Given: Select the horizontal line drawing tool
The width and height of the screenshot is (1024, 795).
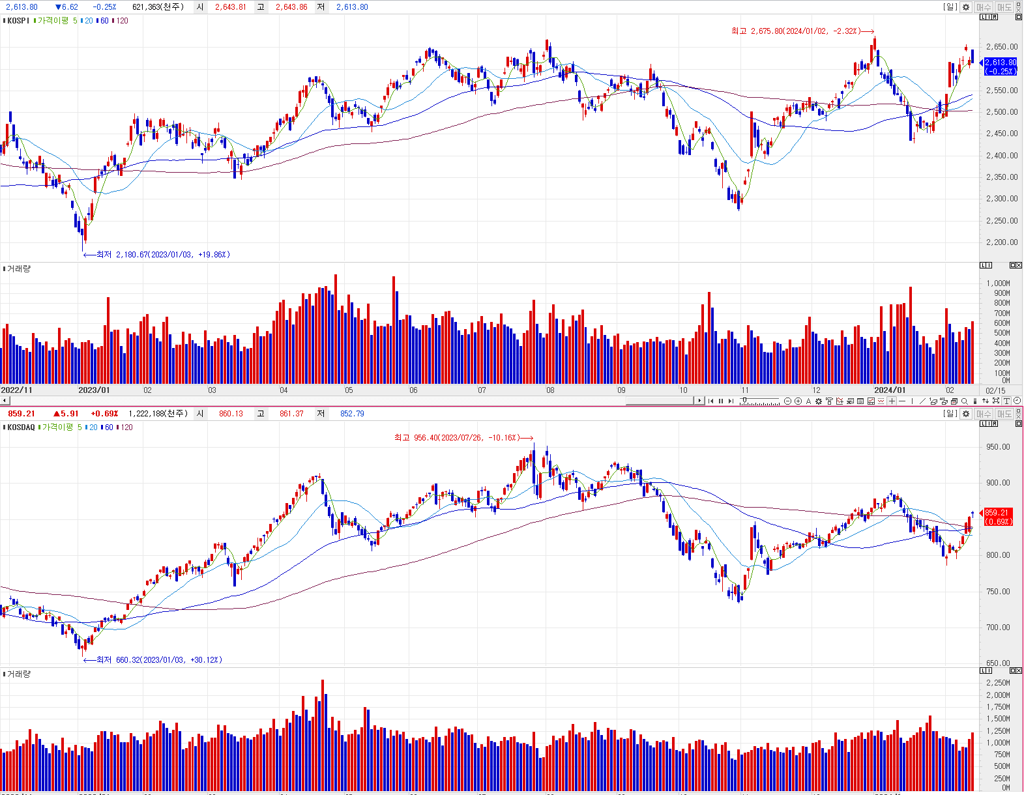Looking at the screenshot, I should coord(902,401).
